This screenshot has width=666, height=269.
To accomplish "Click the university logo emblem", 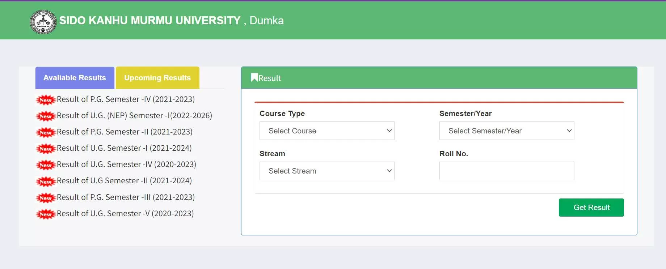I will click(x=43, y=22).
